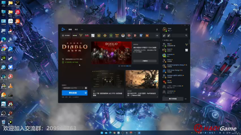This screenshot has width=241, height=135.
Task: Select Warcraft III game icon
Action: pyautogui.click(x=147, y=35)
